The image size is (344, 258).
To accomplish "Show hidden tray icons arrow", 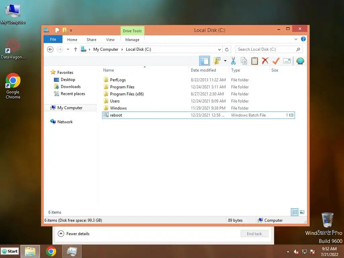I will click(x=288, y=252).
